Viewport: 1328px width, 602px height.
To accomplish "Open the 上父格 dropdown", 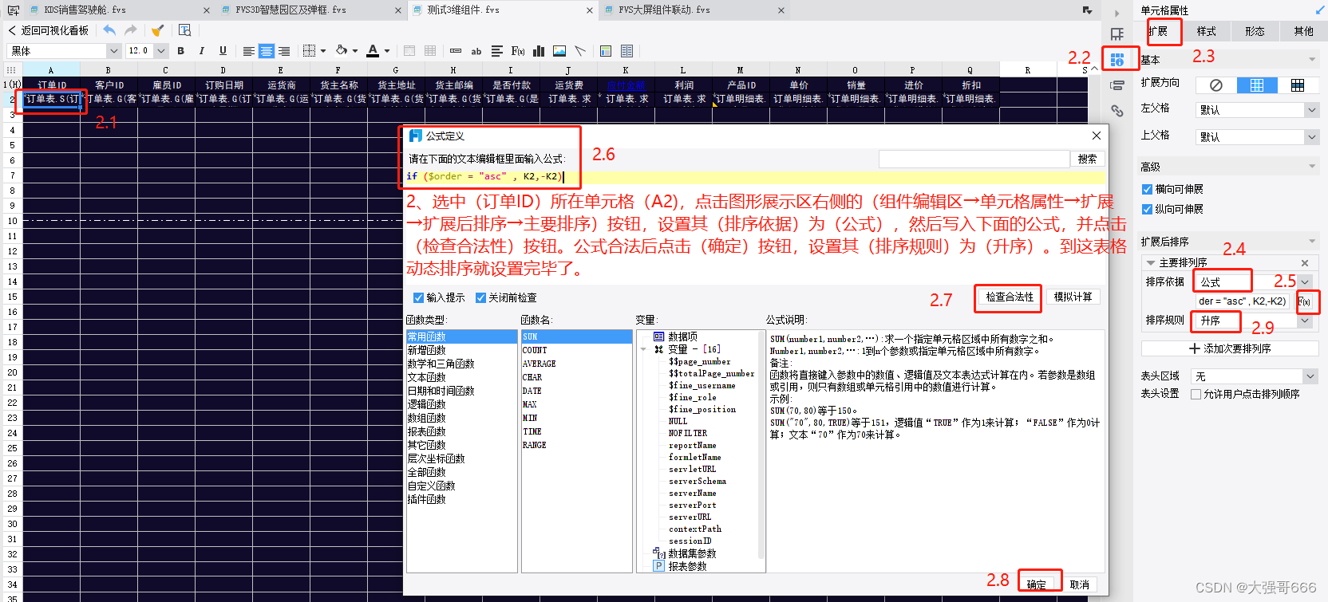I will coord(1311,137).
